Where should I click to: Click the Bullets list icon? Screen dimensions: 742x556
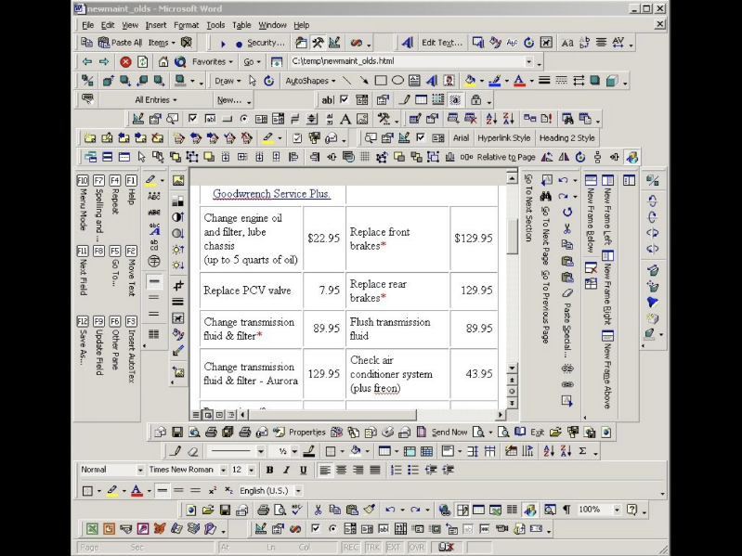(413, 470)
